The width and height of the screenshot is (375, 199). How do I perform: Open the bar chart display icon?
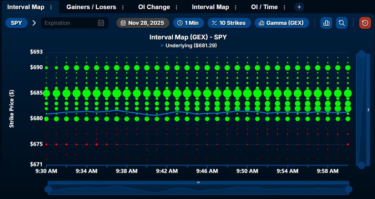326,22
